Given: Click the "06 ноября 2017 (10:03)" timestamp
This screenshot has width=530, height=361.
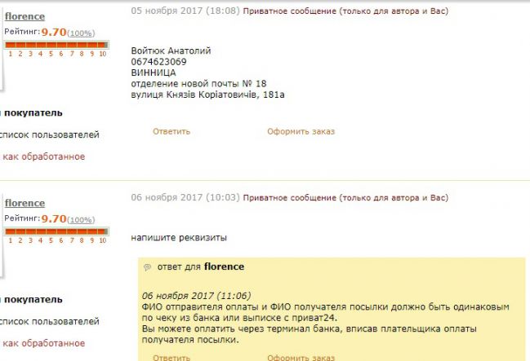Looking at the screenshot, I should tap(185, 197).
